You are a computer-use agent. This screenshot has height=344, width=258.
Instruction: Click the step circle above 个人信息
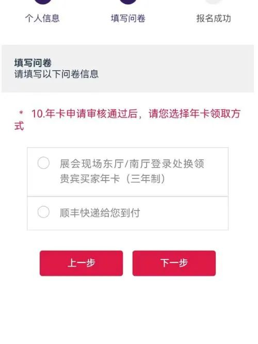[43, 2]
